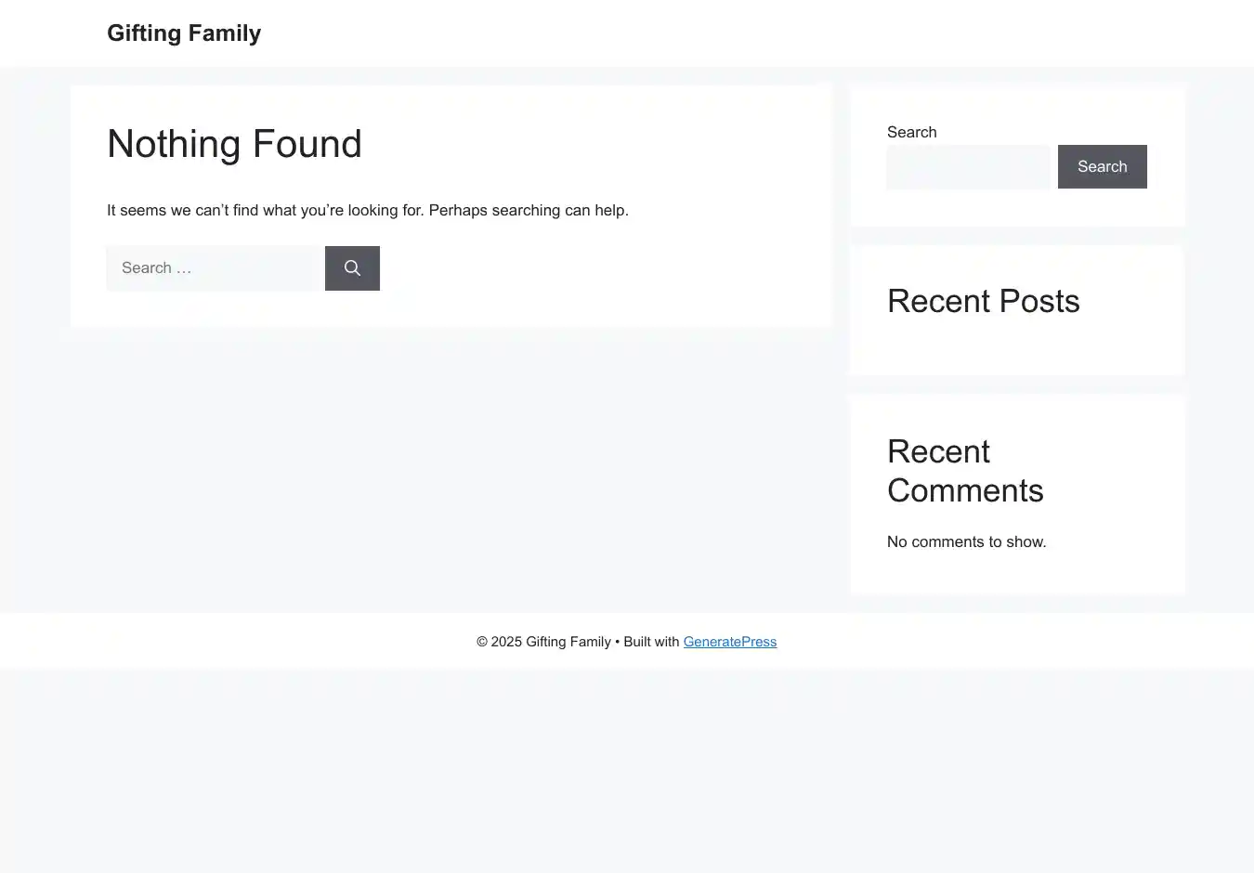
Task: Click the Search label above sidebar field
Action: pyautogui.click(x=911, y=132)
